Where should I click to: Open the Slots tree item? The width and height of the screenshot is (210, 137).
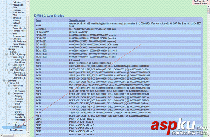15,34
